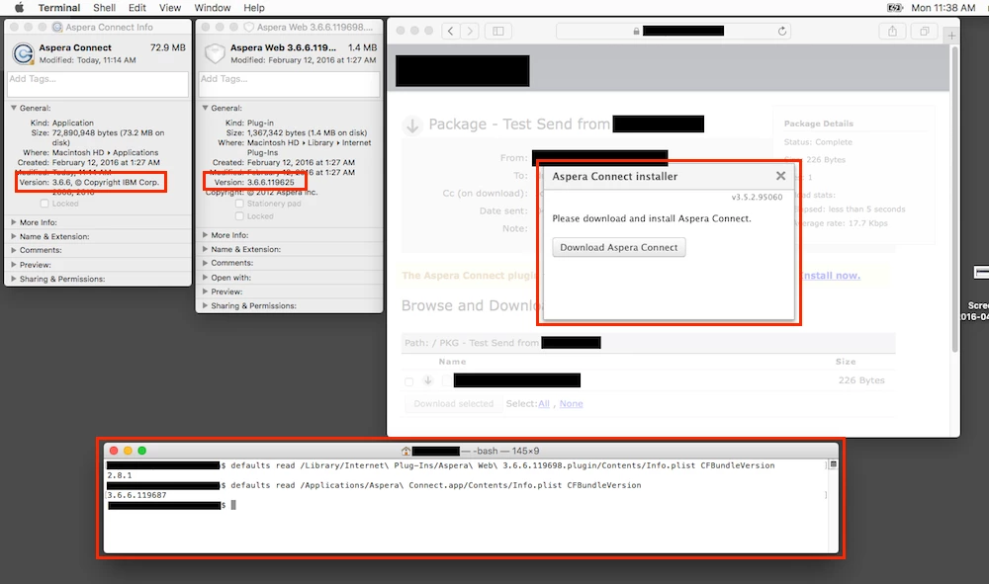Image resolution: width=989 pixels, height=584 pixels.
Task: Open the Shell menu in menu bar
Action: (x=104, y=8)
